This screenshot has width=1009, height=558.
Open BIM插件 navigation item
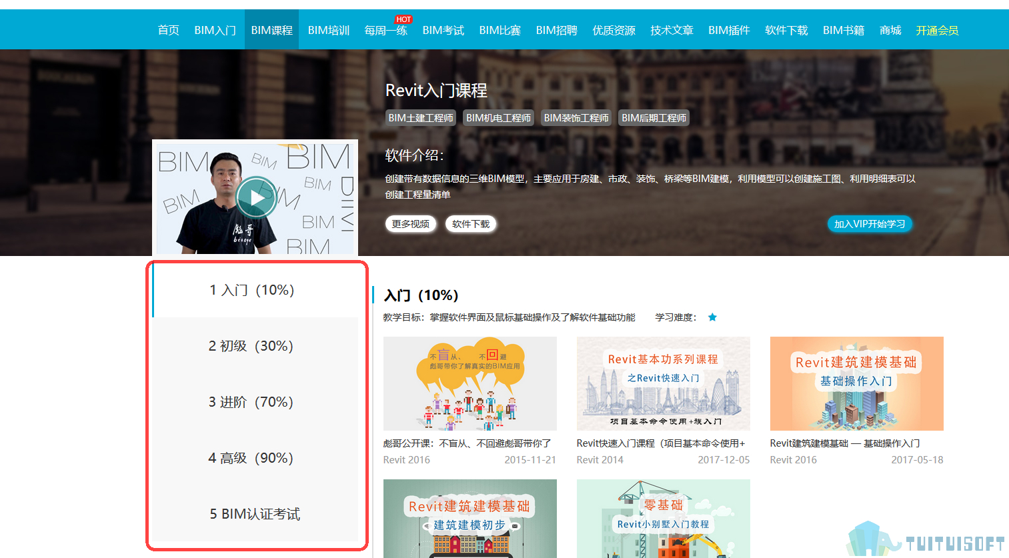pyautogui.click(x=729, y=30)
